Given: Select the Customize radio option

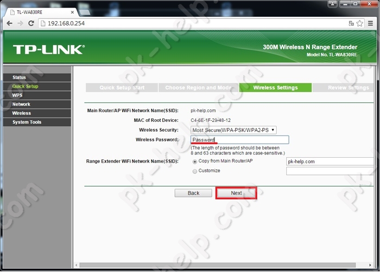Looking at the screenshot, I should coord(194,171).
